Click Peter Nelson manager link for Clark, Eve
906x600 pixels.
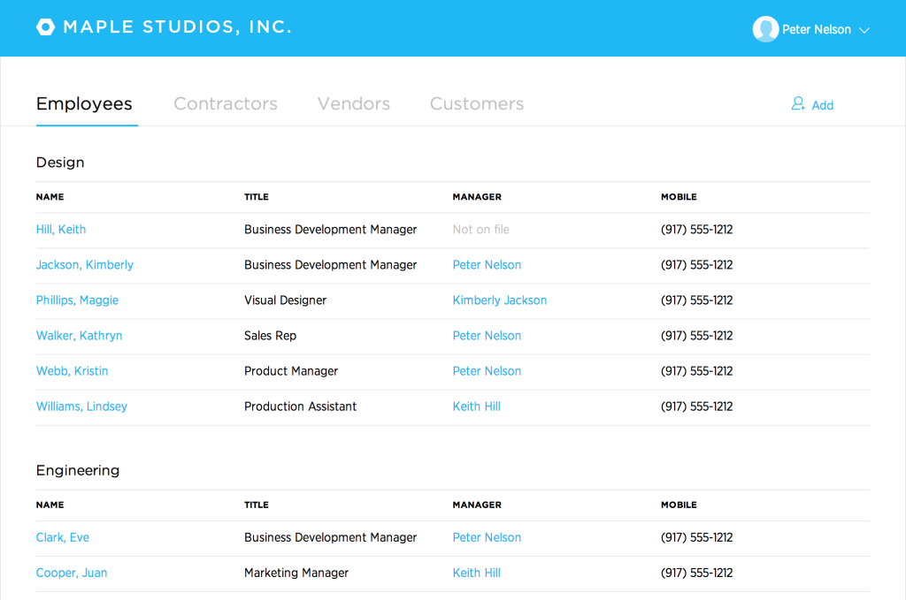[x=487, y=536]
